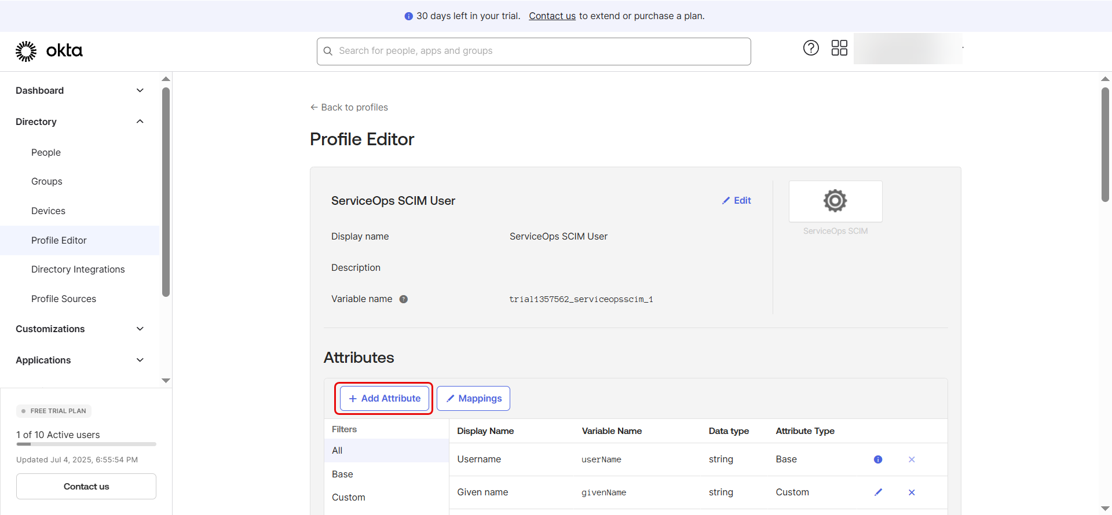The image size is (1112, 515).
Task: Open the help question mark icon
Action: pos(811,48)
